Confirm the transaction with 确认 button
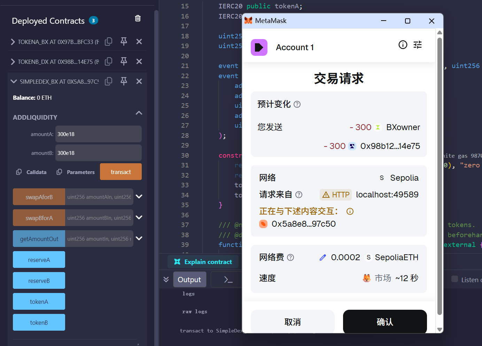Image resolution: width=482 pixels, height=346 pixels. click(384, 322)
